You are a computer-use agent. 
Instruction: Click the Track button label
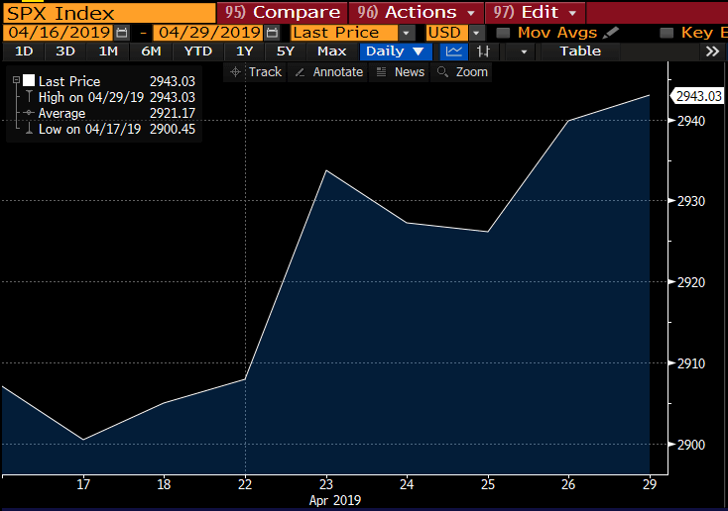click(265, 72)
